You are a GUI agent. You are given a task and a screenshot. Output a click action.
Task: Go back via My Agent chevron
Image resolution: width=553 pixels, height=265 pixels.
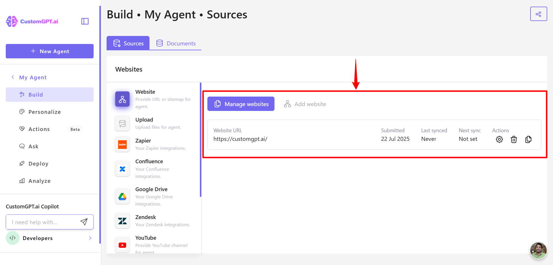point(13,77)
